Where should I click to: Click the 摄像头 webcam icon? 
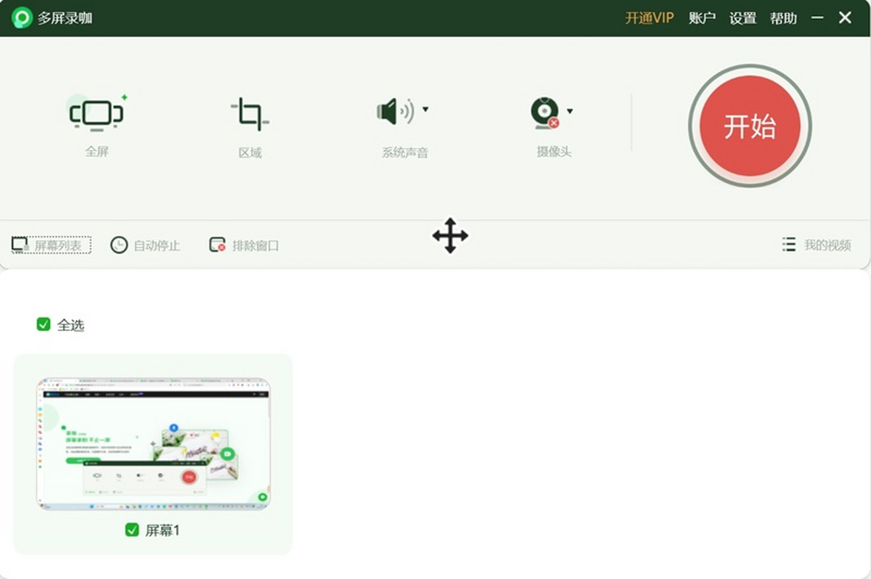545,113
